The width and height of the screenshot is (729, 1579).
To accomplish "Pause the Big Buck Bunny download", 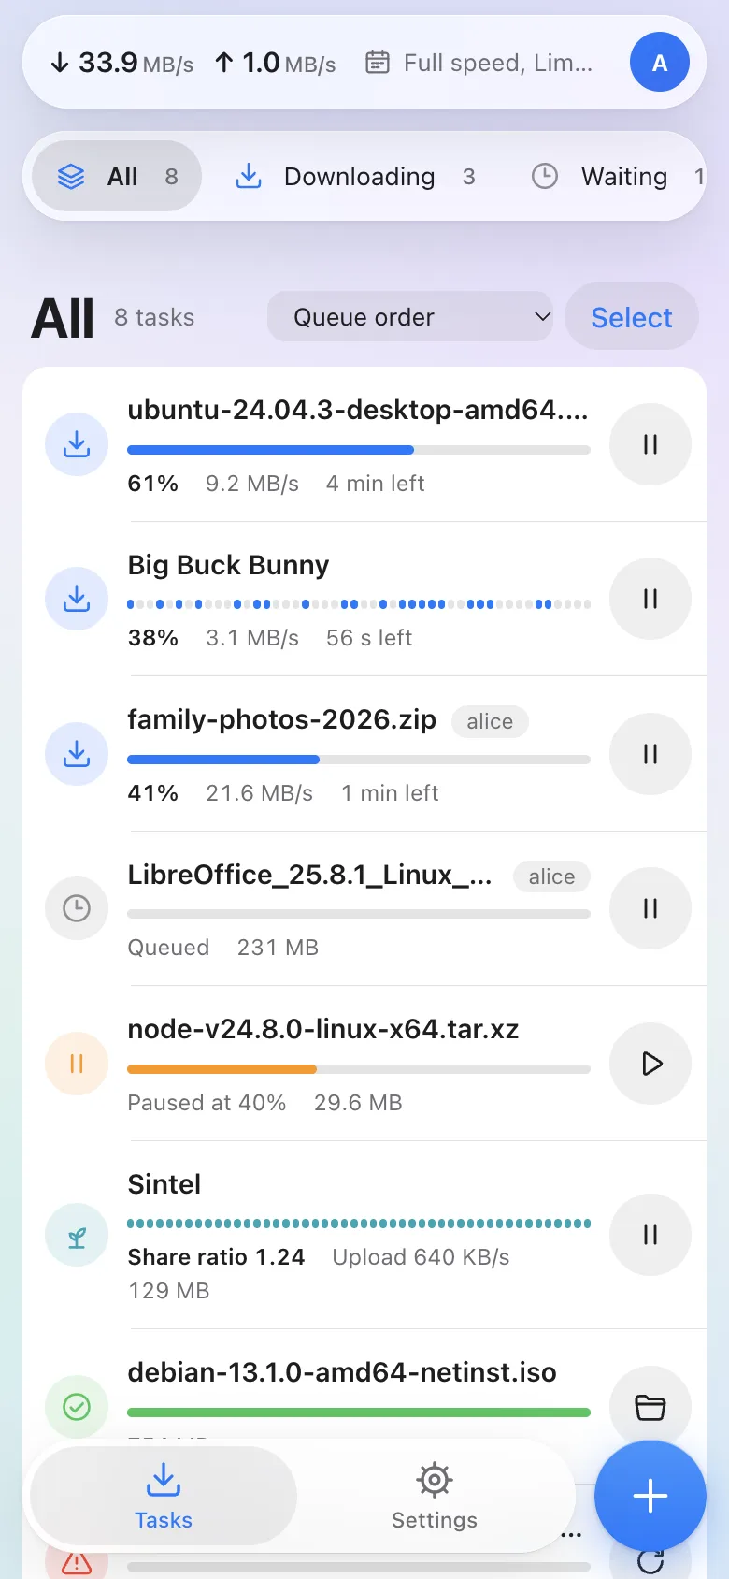I will click(650, 599).
